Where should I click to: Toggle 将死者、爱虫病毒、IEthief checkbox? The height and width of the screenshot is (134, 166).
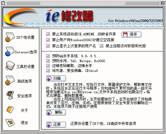pos(48,71)
